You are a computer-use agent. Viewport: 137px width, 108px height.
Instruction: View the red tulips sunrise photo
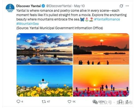[x=101, y=81]
